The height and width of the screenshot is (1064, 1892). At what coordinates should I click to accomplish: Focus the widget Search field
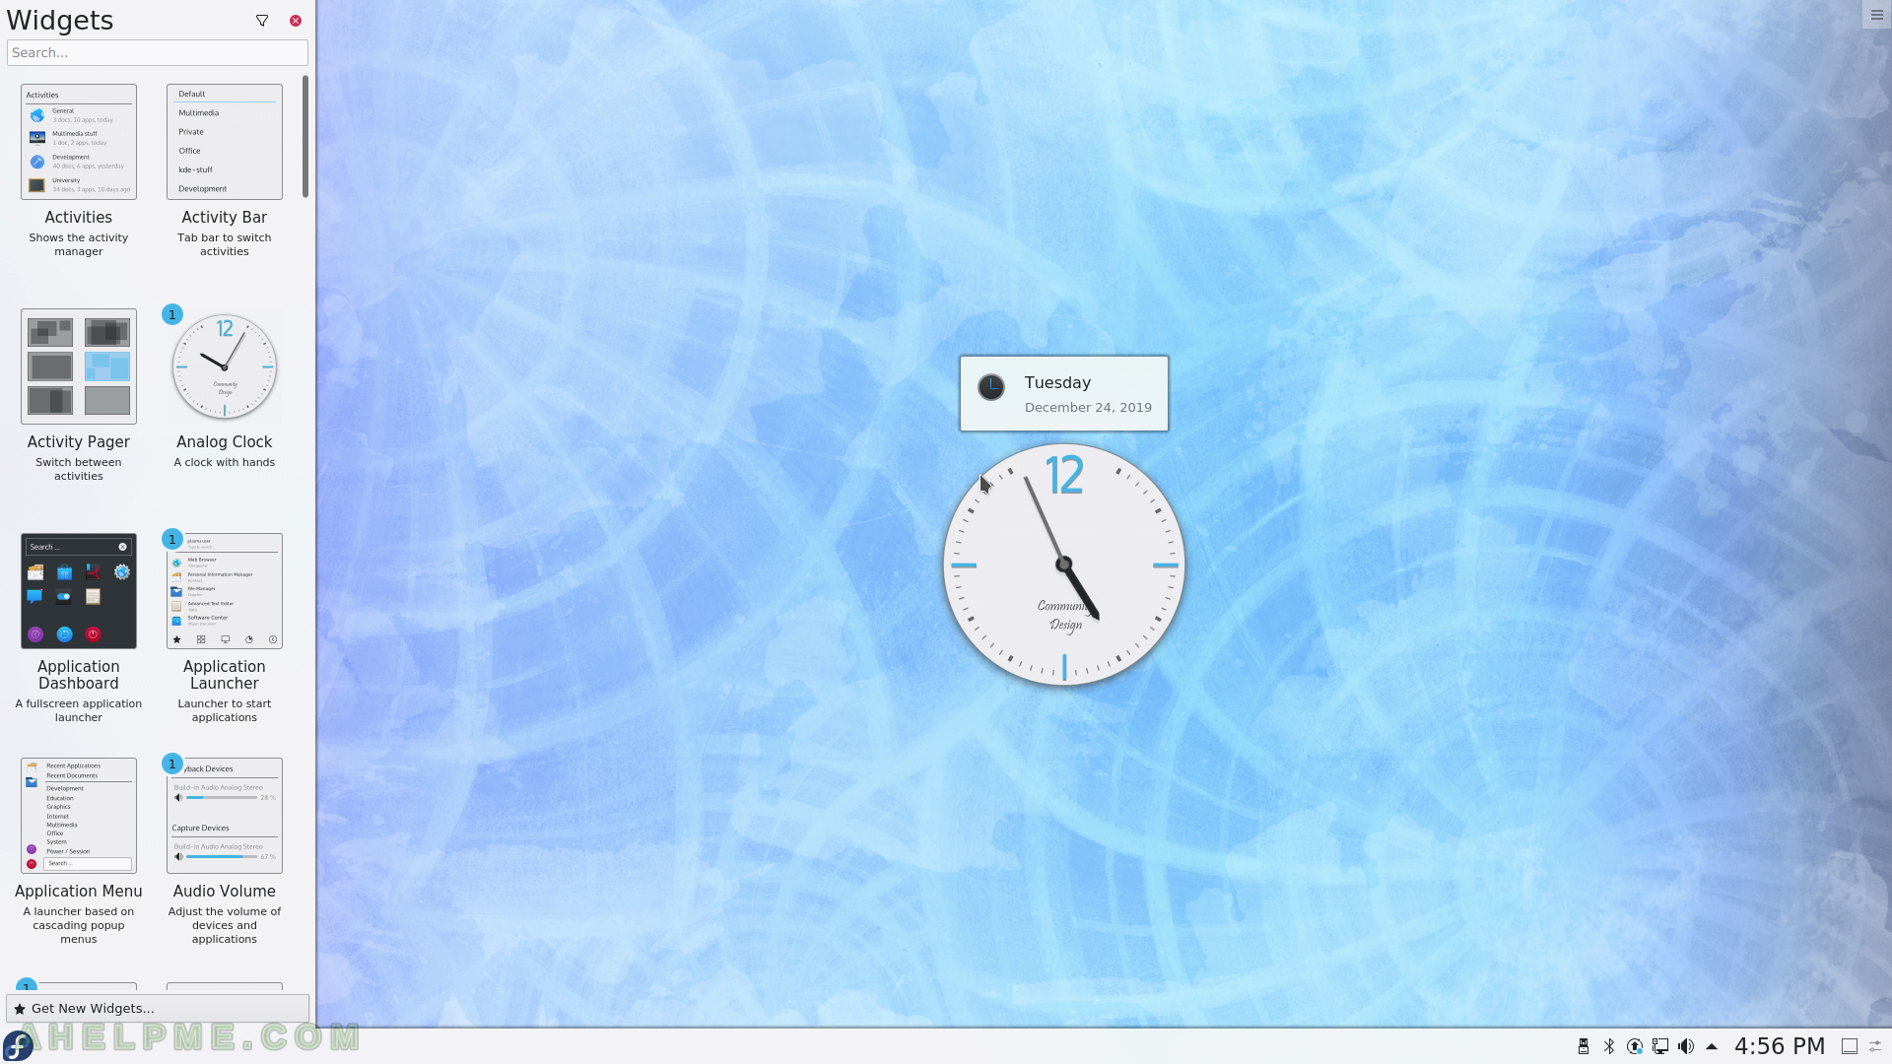pos(158,52)
